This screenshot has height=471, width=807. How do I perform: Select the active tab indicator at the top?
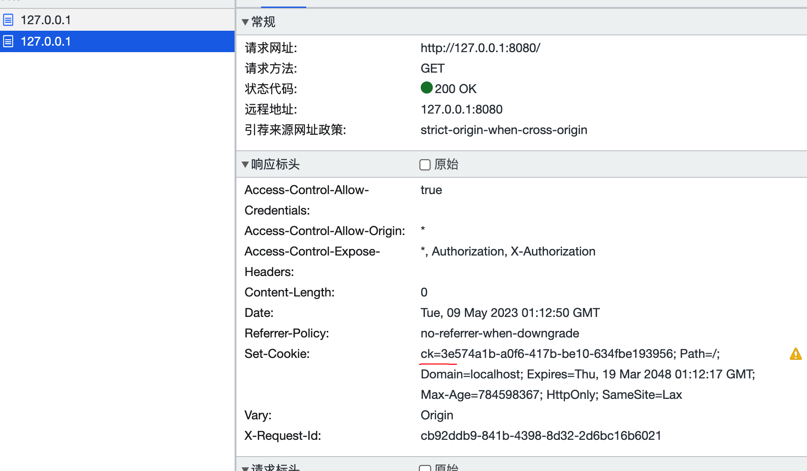pos(284,2)
